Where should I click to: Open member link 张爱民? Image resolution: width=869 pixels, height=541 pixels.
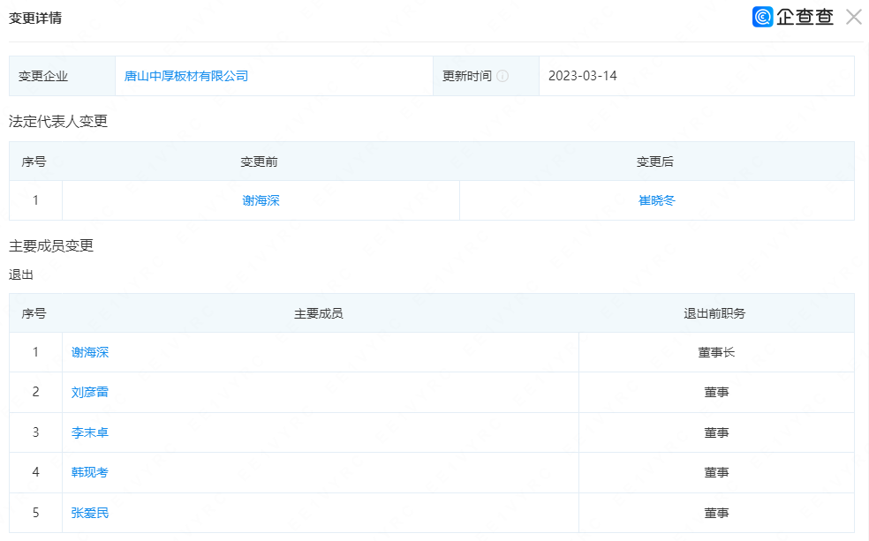click(90, 513)
